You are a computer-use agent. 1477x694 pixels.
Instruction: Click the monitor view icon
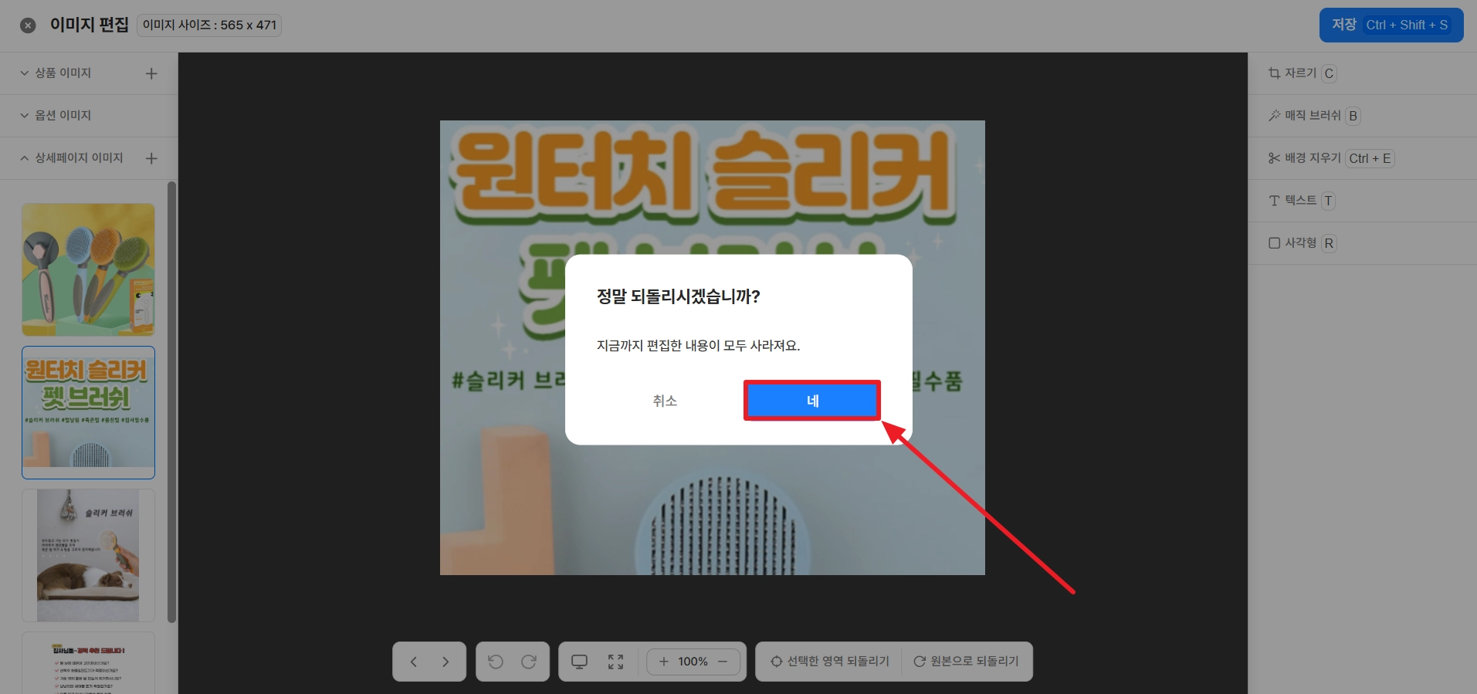pyautogui.click(x=579, y=662)
